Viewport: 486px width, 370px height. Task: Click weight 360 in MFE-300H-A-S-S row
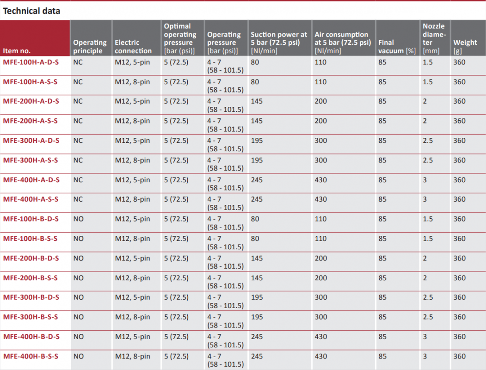459,160
